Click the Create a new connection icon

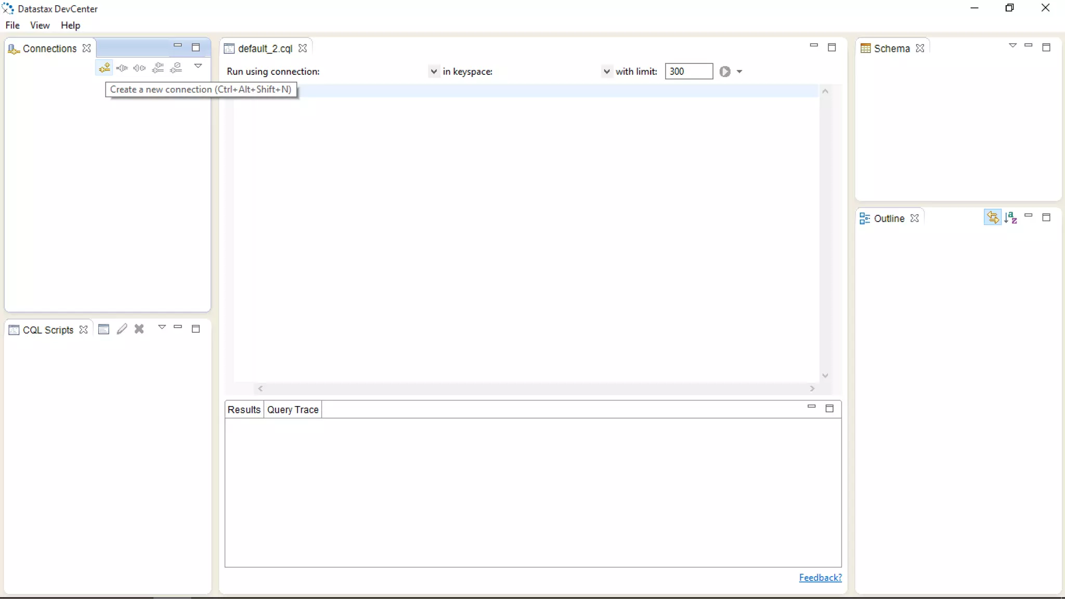coord(105,68)
